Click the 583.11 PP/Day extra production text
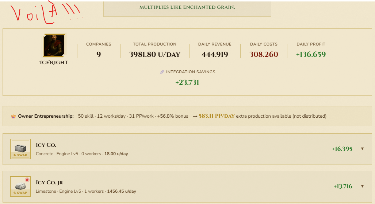 click(217, 116)
